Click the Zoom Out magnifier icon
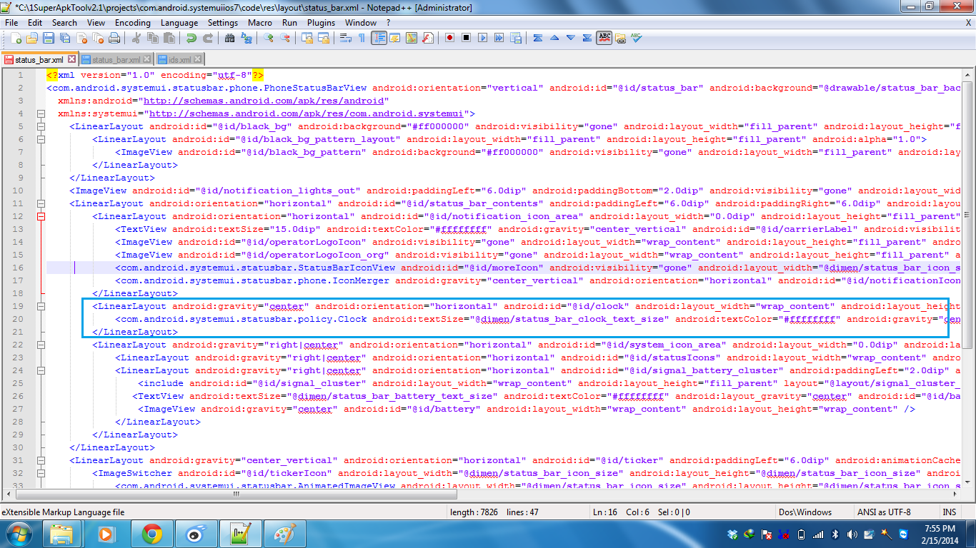Viewport: 976px width, 548px height. click(x=285, y=38)
